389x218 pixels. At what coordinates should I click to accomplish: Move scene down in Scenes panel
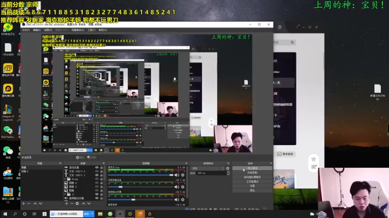(x=40, y=203)
